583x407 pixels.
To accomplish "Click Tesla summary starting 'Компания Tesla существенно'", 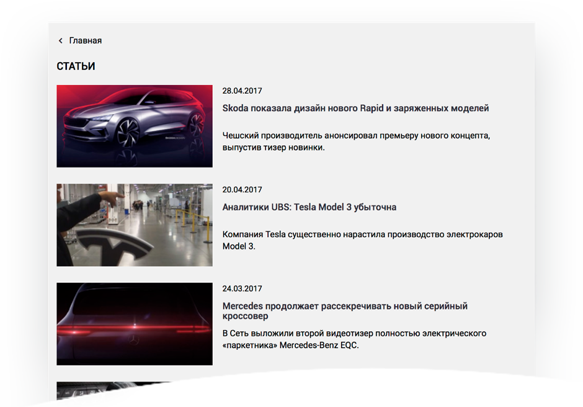I will (363, 240).
